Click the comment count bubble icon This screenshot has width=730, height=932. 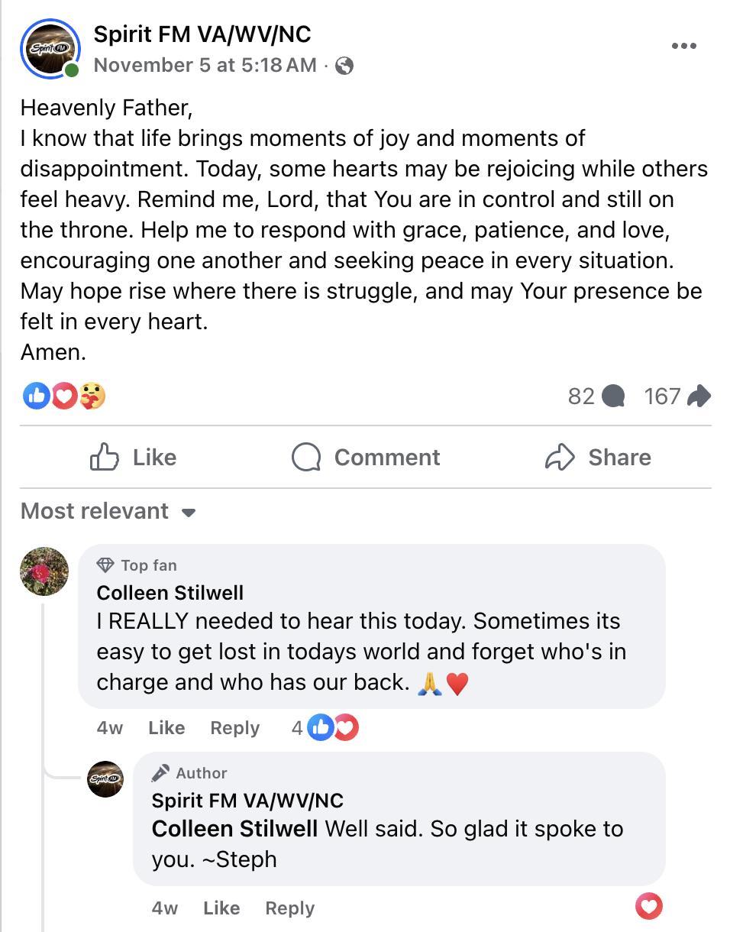pyautogui.click(x=613, y=396)
